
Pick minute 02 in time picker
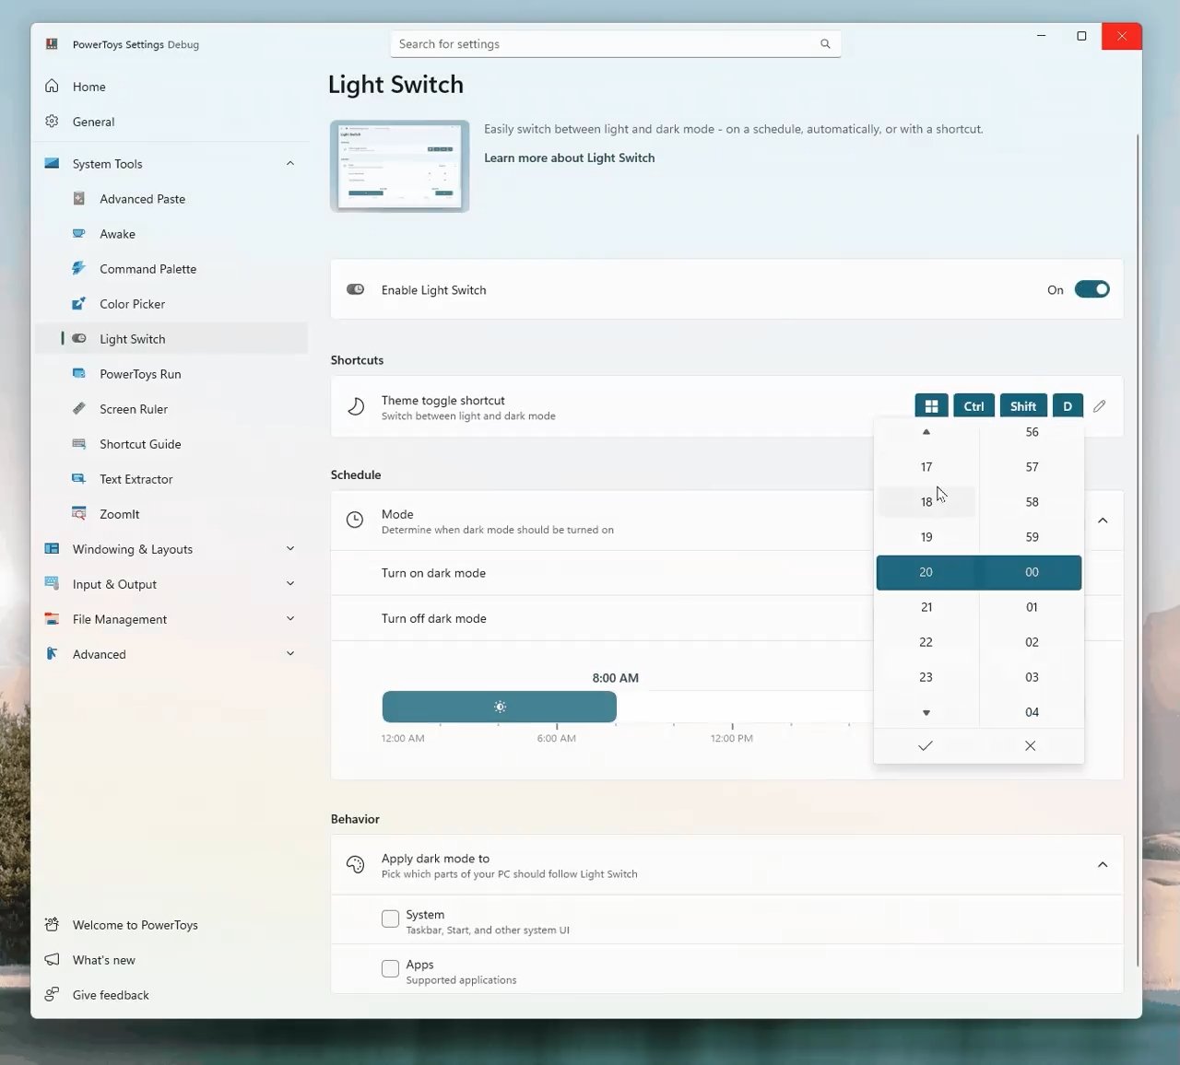coord(1032,642)
